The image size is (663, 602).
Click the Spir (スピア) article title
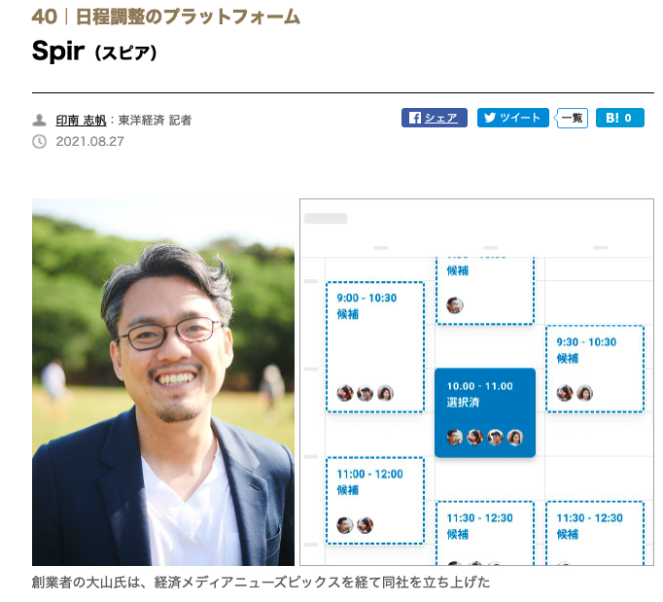click(94, 52)
